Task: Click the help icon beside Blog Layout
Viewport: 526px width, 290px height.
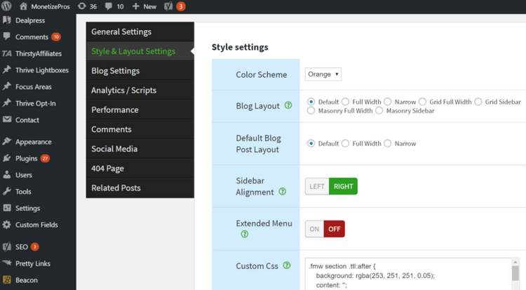Action: tap(288, 106)
